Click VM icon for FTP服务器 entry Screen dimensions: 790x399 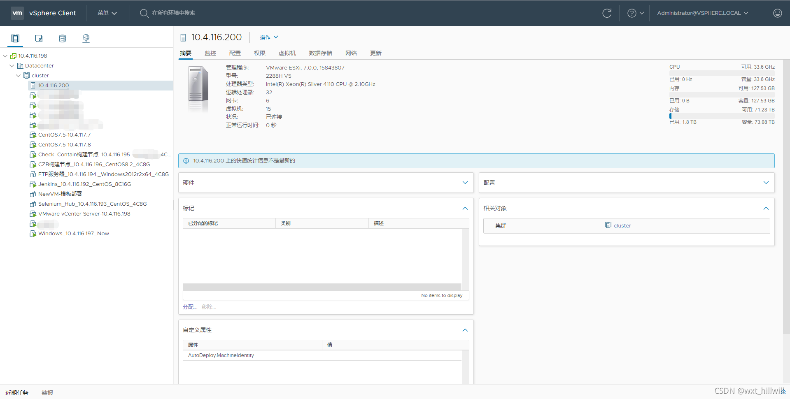tap(33, 174)
